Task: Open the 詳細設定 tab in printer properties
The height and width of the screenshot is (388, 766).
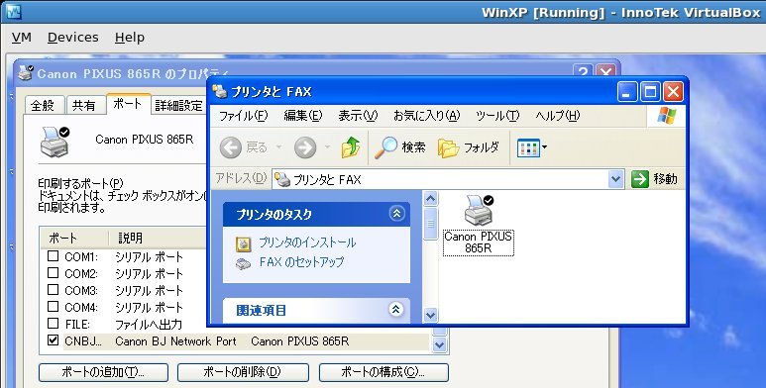Action: click(x=178, y=105)
